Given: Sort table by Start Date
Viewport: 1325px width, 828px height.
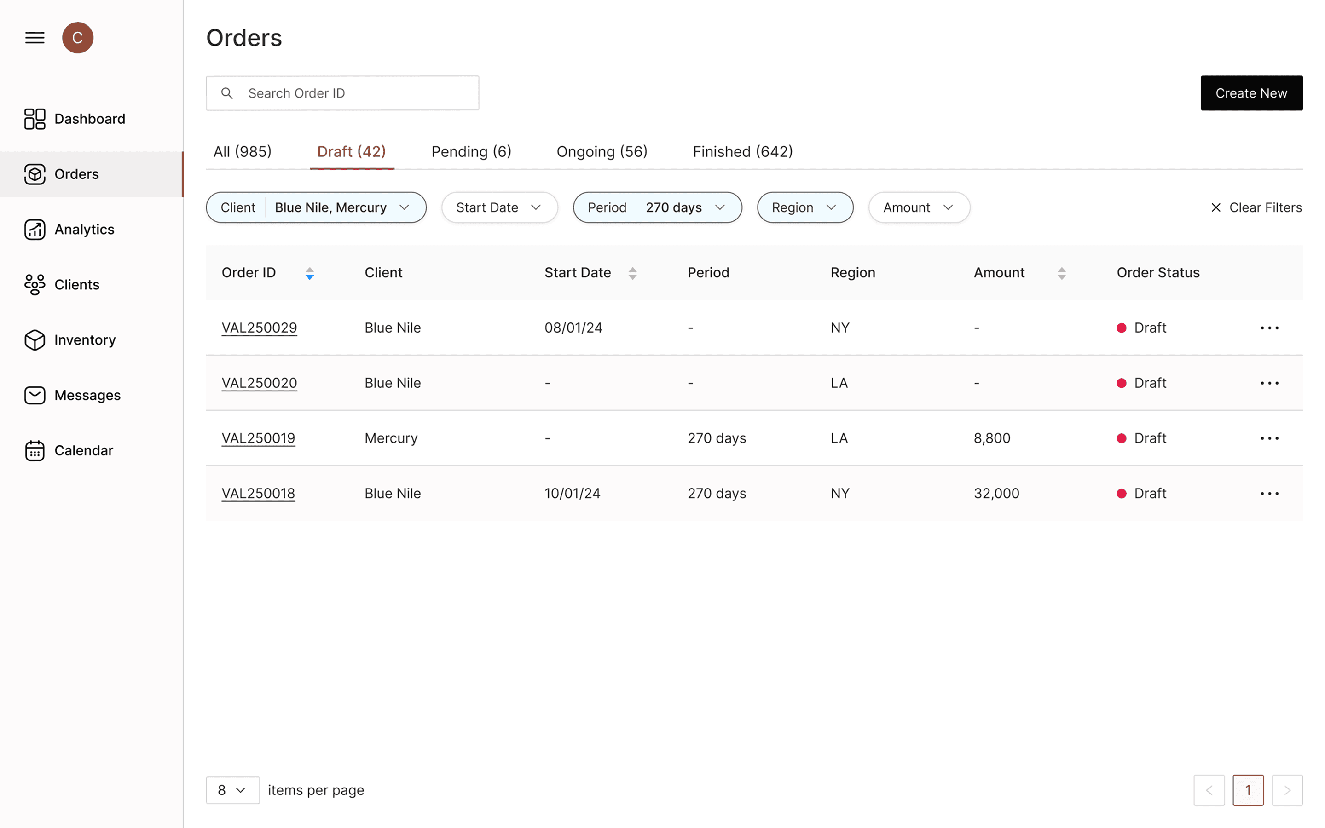Looking at the screenshot, I should (x=632, y=273).
